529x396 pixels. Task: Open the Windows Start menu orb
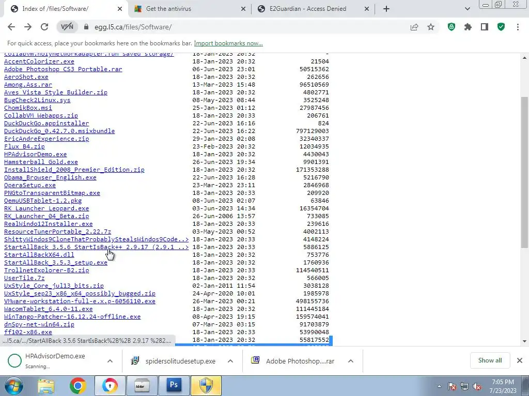click(x=13, y=386)
